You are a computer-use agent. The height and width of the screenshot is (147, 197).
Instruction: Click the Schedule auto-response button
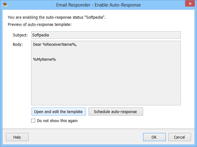pyautogui.click(x=116, y=111)
